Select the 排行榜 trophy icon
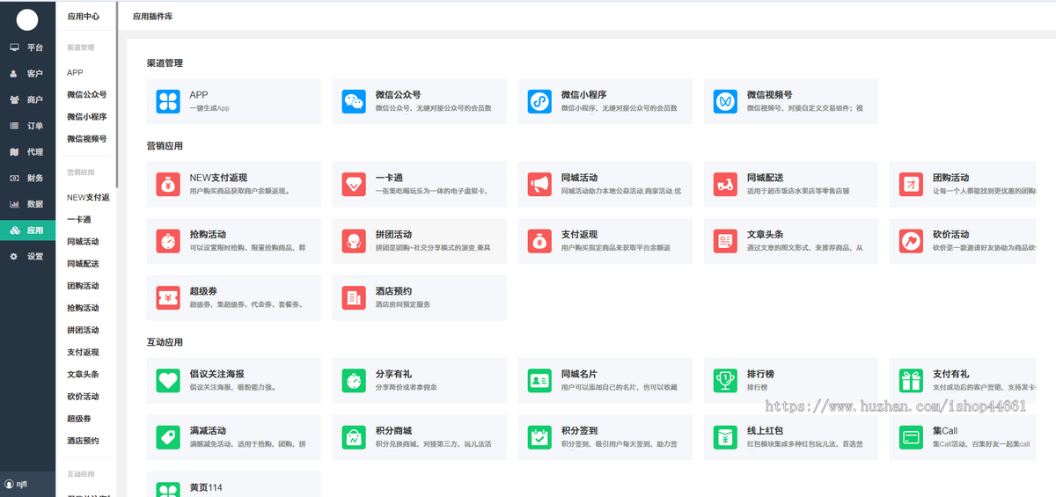This screenshot has width=1056, height=497. [x=725, y=380]
